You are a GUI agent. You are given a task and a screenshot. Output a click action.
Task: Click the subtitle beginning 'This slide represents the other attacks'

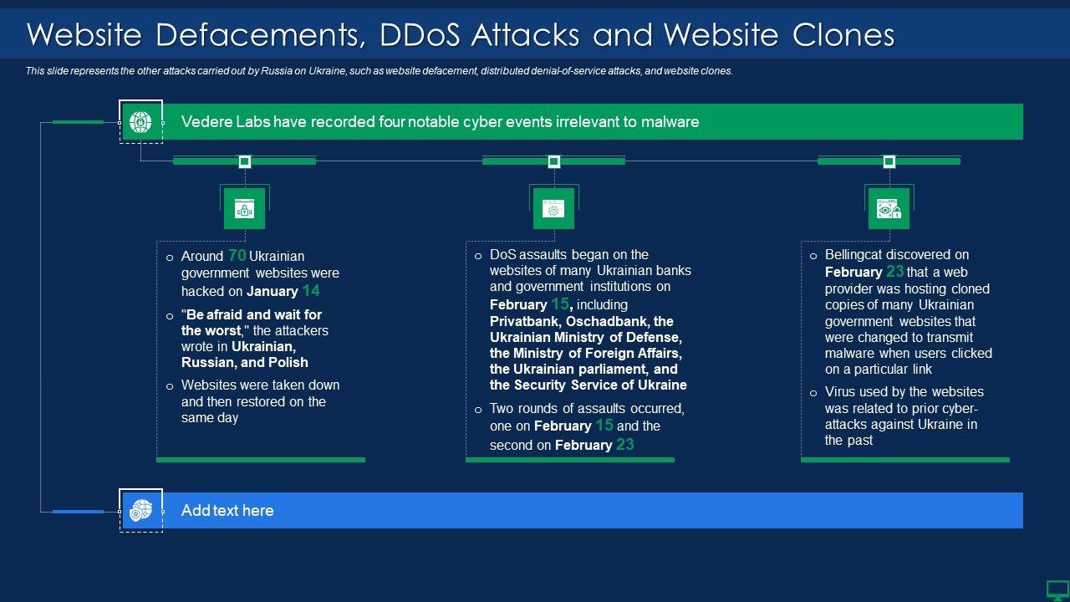pyautogui.click(x=379, y=71)
